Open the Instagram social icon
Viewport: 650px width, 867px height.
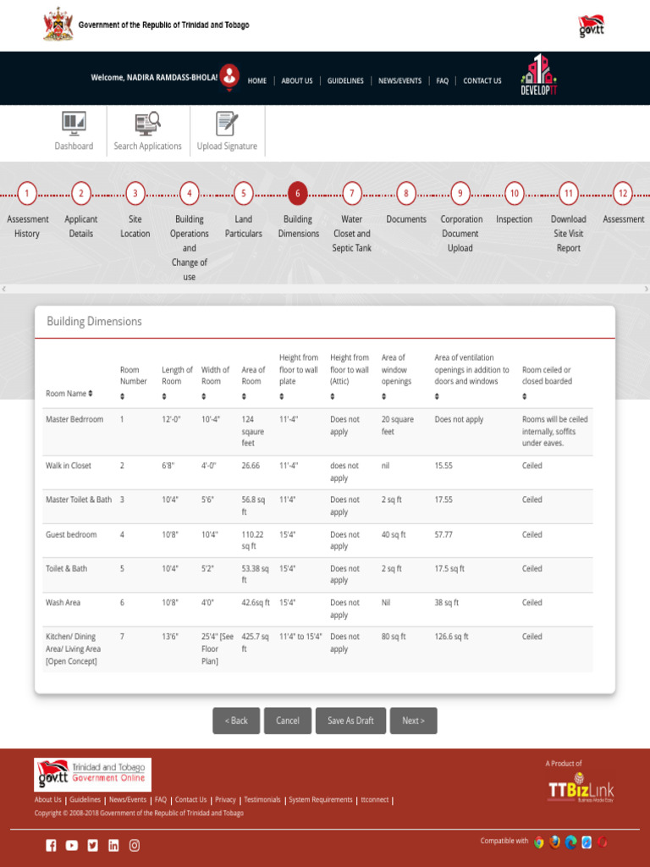click(135, 845)
